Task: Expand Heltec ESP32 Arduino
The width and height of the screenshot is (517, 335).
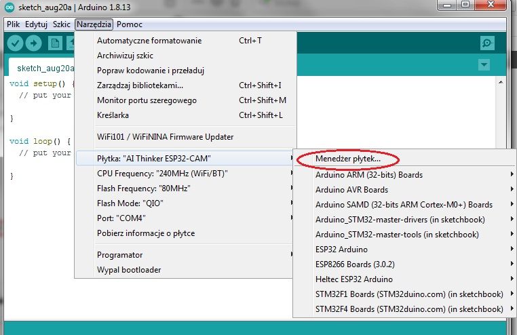Action: [x=405, y=279]
